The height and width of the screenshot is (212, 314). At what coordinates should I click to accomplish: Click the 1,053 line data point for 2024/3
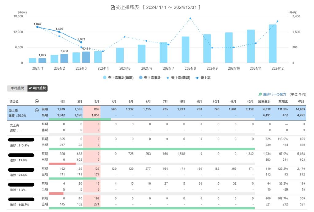click(x=81, y=42)
